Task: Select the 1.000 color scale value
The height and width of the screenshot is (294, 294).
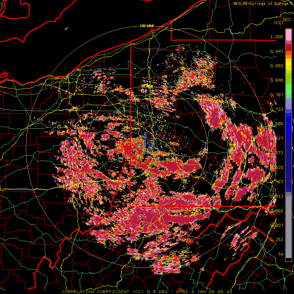Action: [277, 37]
